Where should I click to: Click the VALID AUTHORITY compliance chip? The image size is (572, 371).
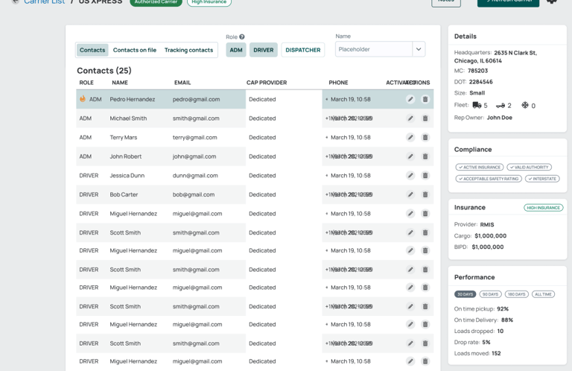[x=529, y=167]
